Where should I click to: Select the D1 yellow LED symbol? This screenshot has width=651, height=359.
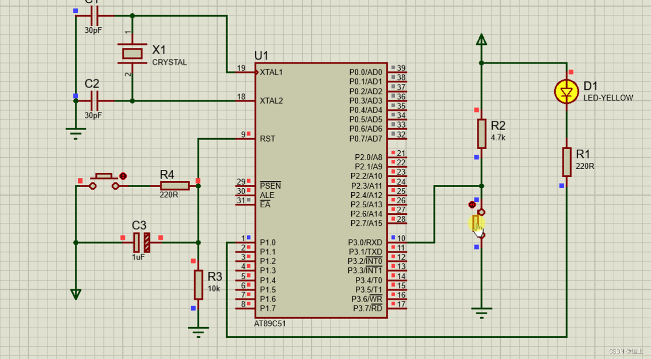tap(566, 92)
